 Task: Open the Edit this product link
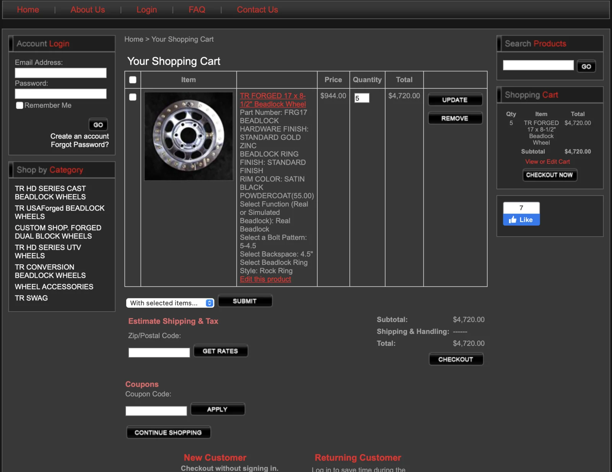click(x=265, y=279)
